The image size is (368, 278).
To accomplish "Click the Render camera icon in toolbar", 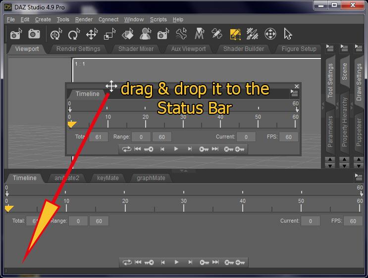I will [34, 34].
